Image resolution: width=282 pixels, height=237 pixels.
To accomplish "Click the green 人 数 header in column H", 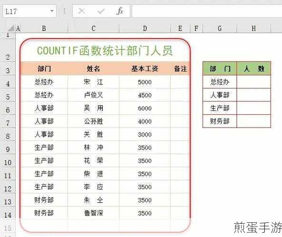I will tap(254, 68).
